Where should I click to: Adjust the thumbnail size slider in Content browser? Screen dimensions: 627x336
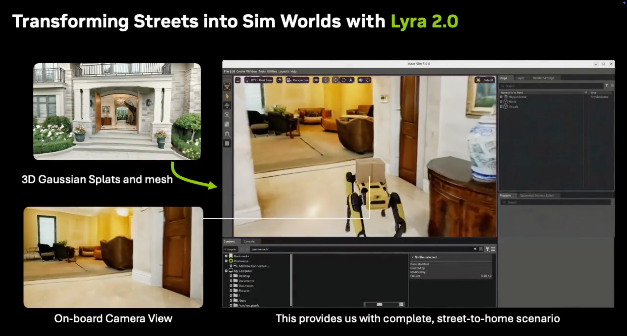(379, 304)
